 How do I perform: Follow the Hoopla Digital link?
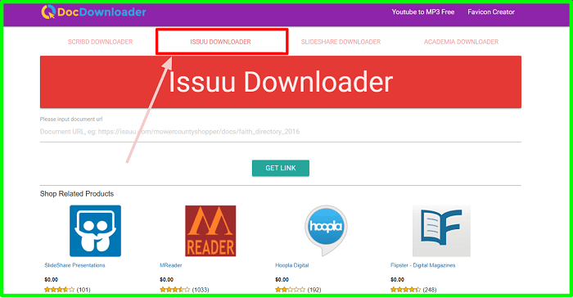click(x=292, y=265)
